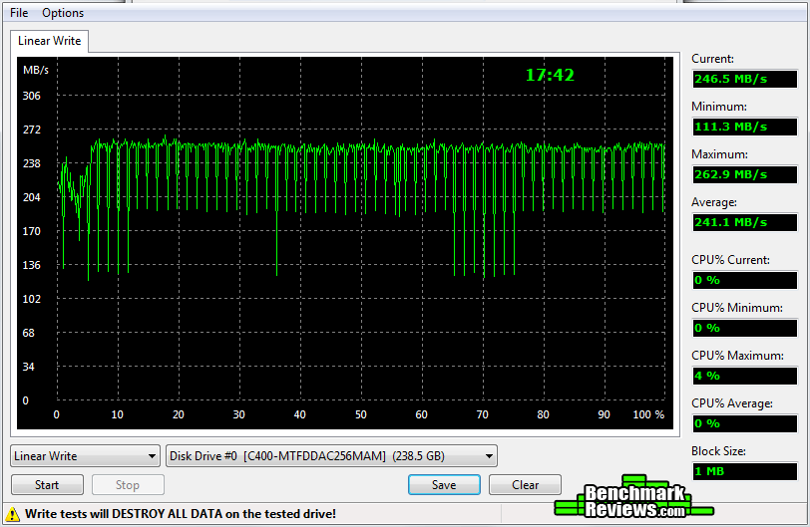The width and height of the screenshot is (810, 527).
Task: Click the Stop button
Action: 128,485
